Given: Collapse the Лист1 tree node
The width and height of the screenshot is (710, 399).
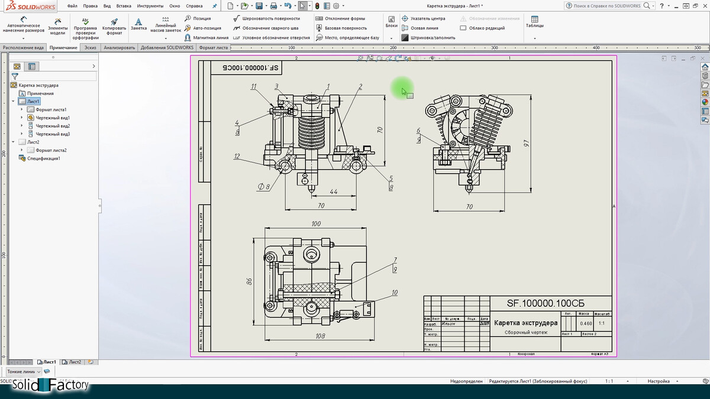Looking at the screenshot, I should tap(14, 102).
